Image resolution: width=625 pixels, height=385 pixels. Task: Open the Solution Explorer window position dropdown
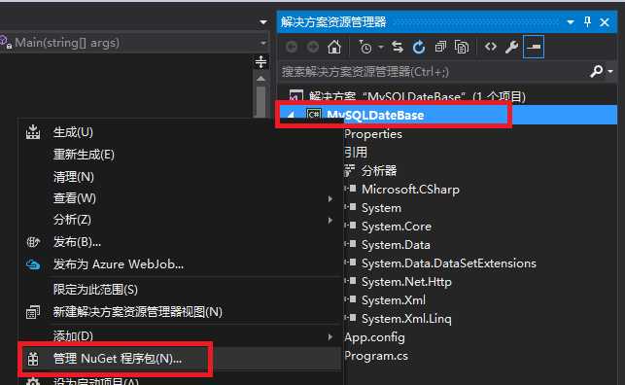click(x=571, y=22)
